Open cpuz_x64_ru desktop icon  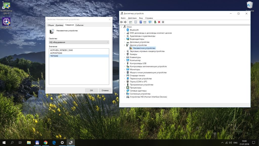(x=6, y=23)
